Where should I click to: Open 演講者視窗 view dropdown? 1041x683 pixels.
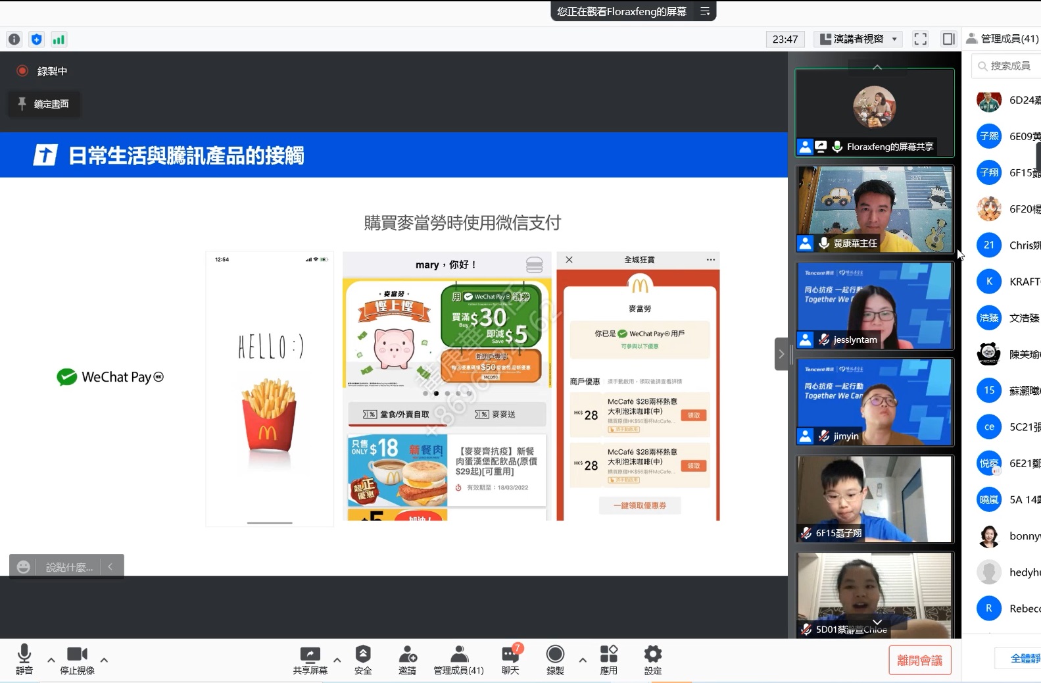point(858,39)
